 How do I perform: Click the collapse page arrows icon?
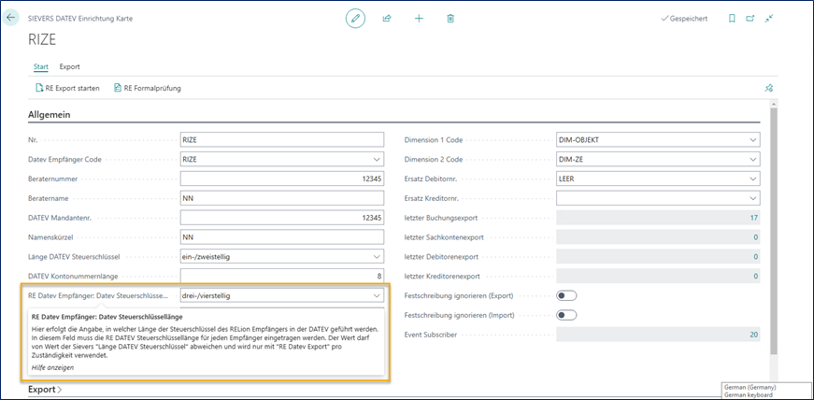click(x=769, y=18)
